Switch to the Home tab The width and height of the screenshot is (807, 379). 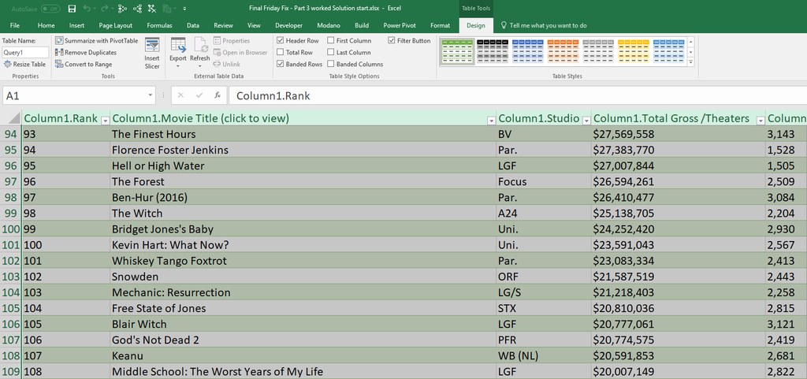coord(46,25)
